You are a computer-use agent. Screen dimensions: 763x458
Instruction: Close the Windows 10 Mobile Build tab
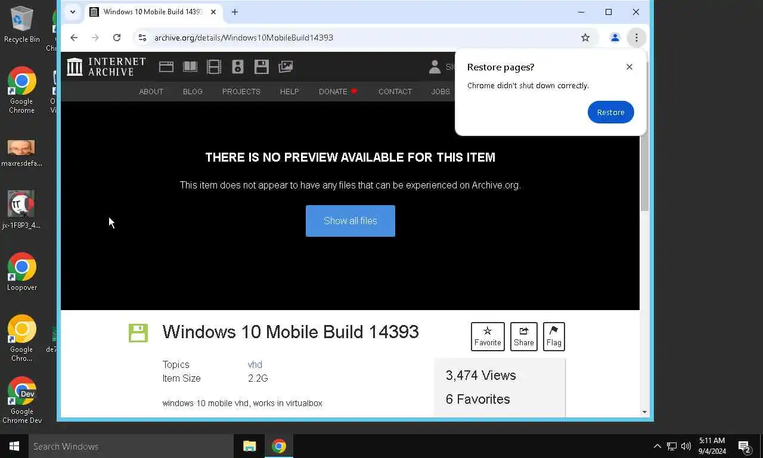213,12
